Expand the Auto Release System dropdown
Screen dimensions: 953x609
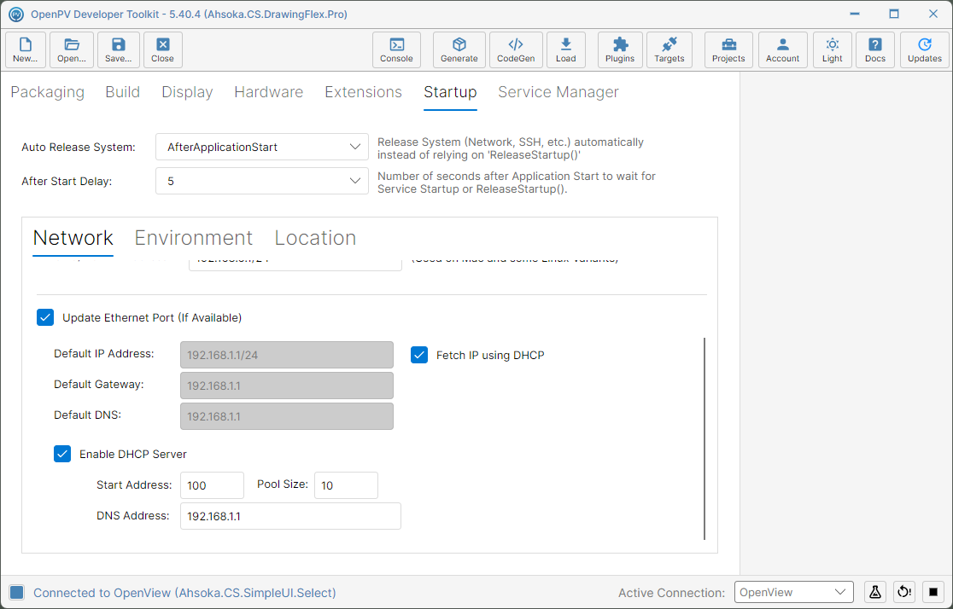coord(262,147)
